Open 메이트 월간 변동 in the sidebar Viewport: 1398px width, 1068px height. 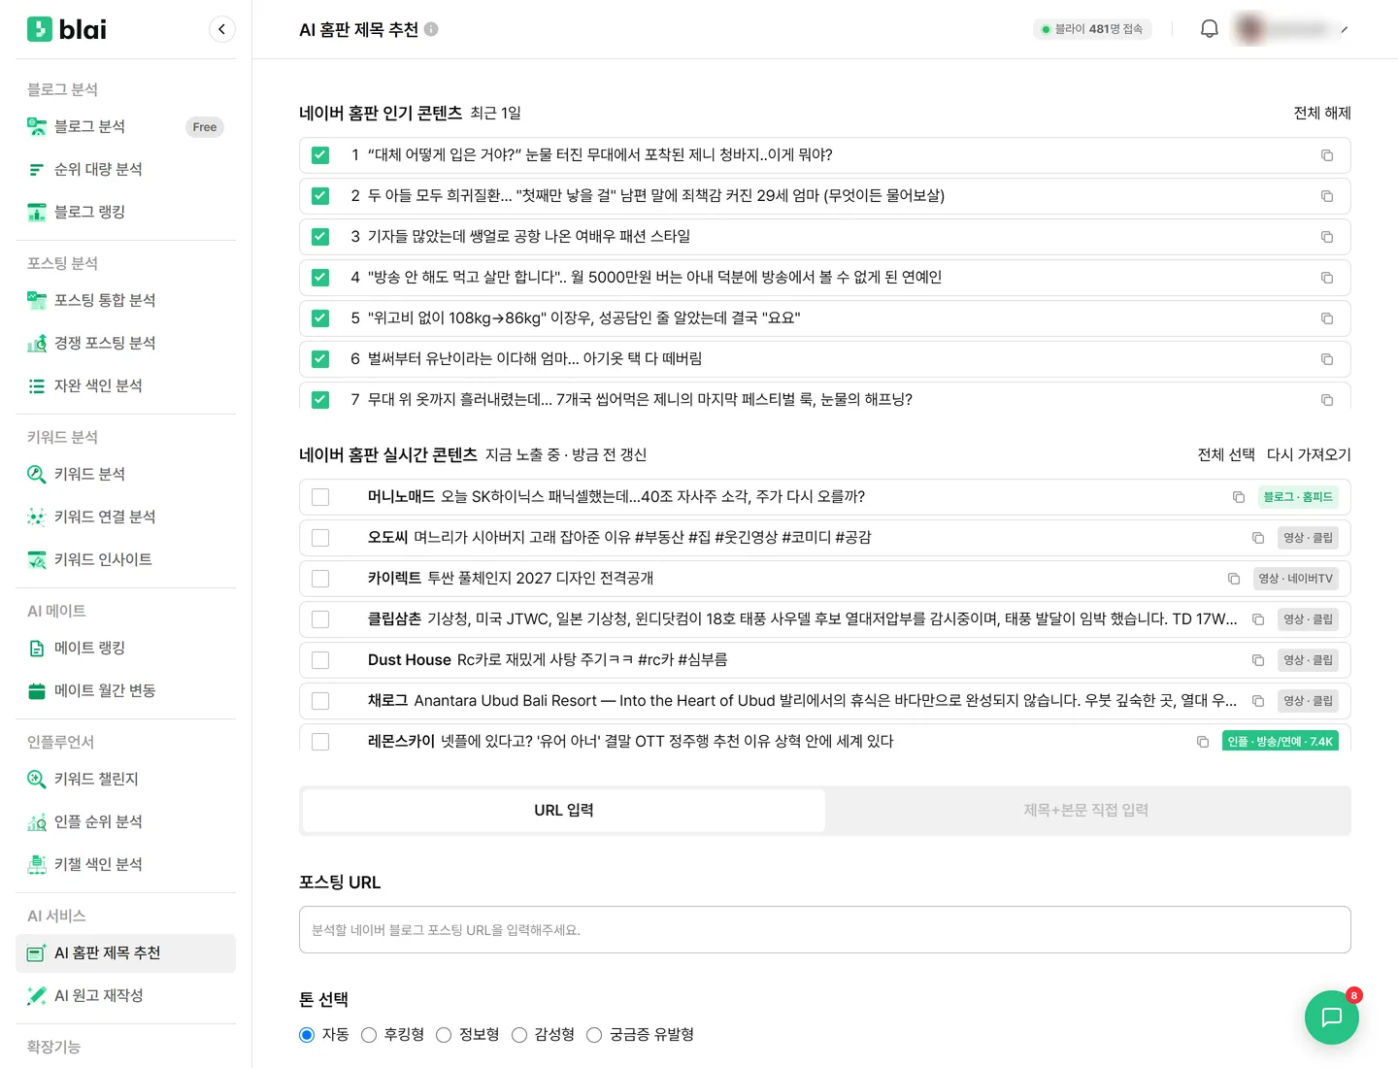click(x=126, y=690)
